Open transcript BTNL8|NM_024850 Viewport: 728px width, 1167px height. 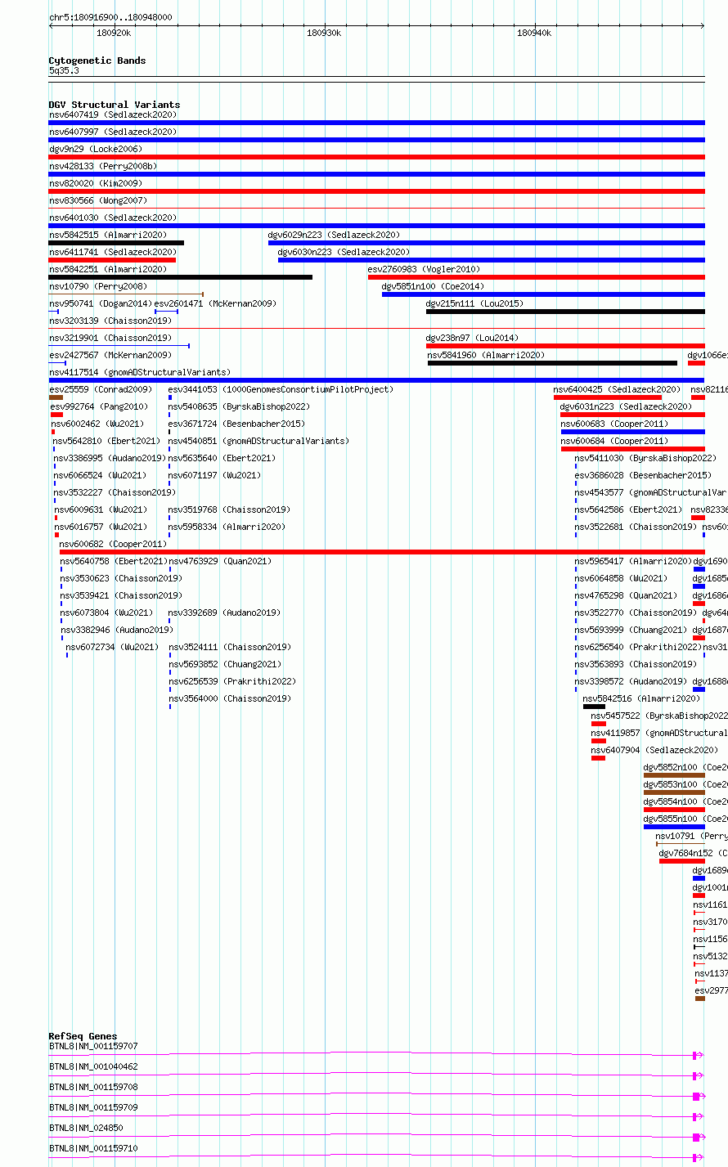[376, 1137]
